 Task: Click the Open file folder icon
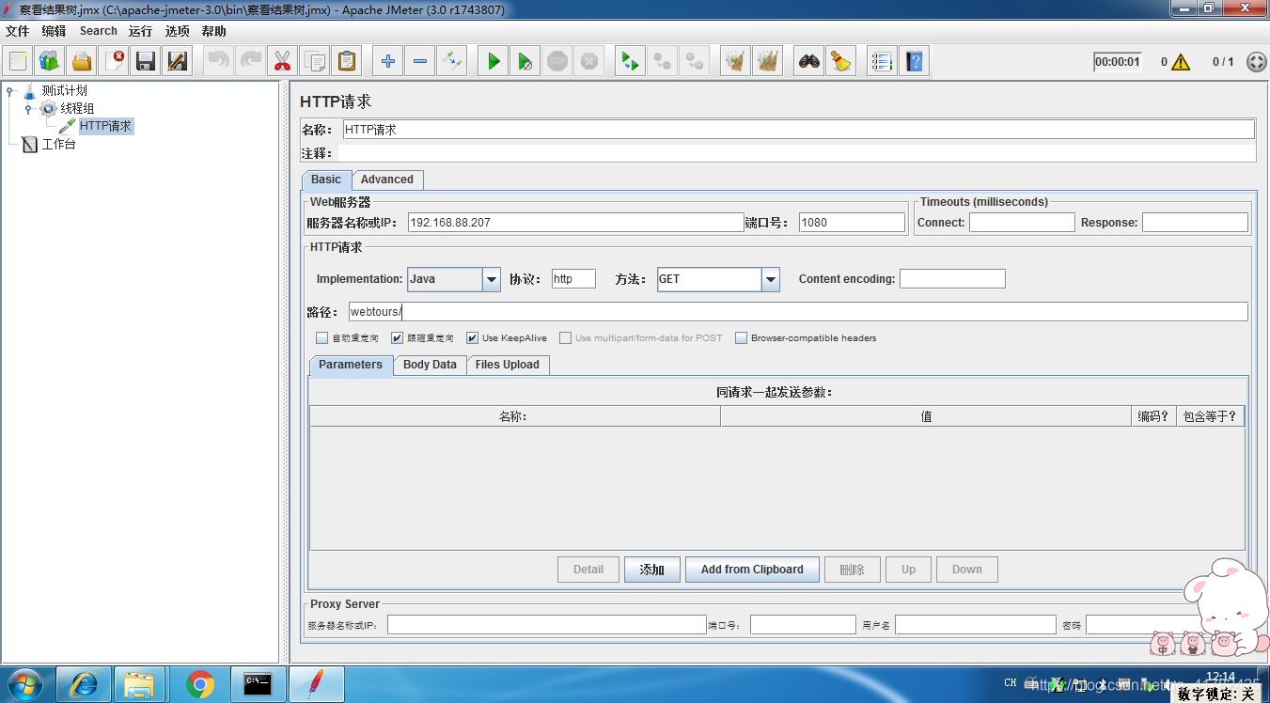[82, 62]
